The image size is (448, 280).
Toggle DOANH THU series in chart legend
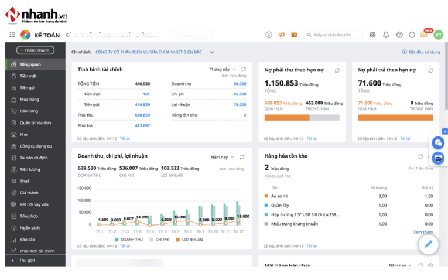[x=131, y=240]
